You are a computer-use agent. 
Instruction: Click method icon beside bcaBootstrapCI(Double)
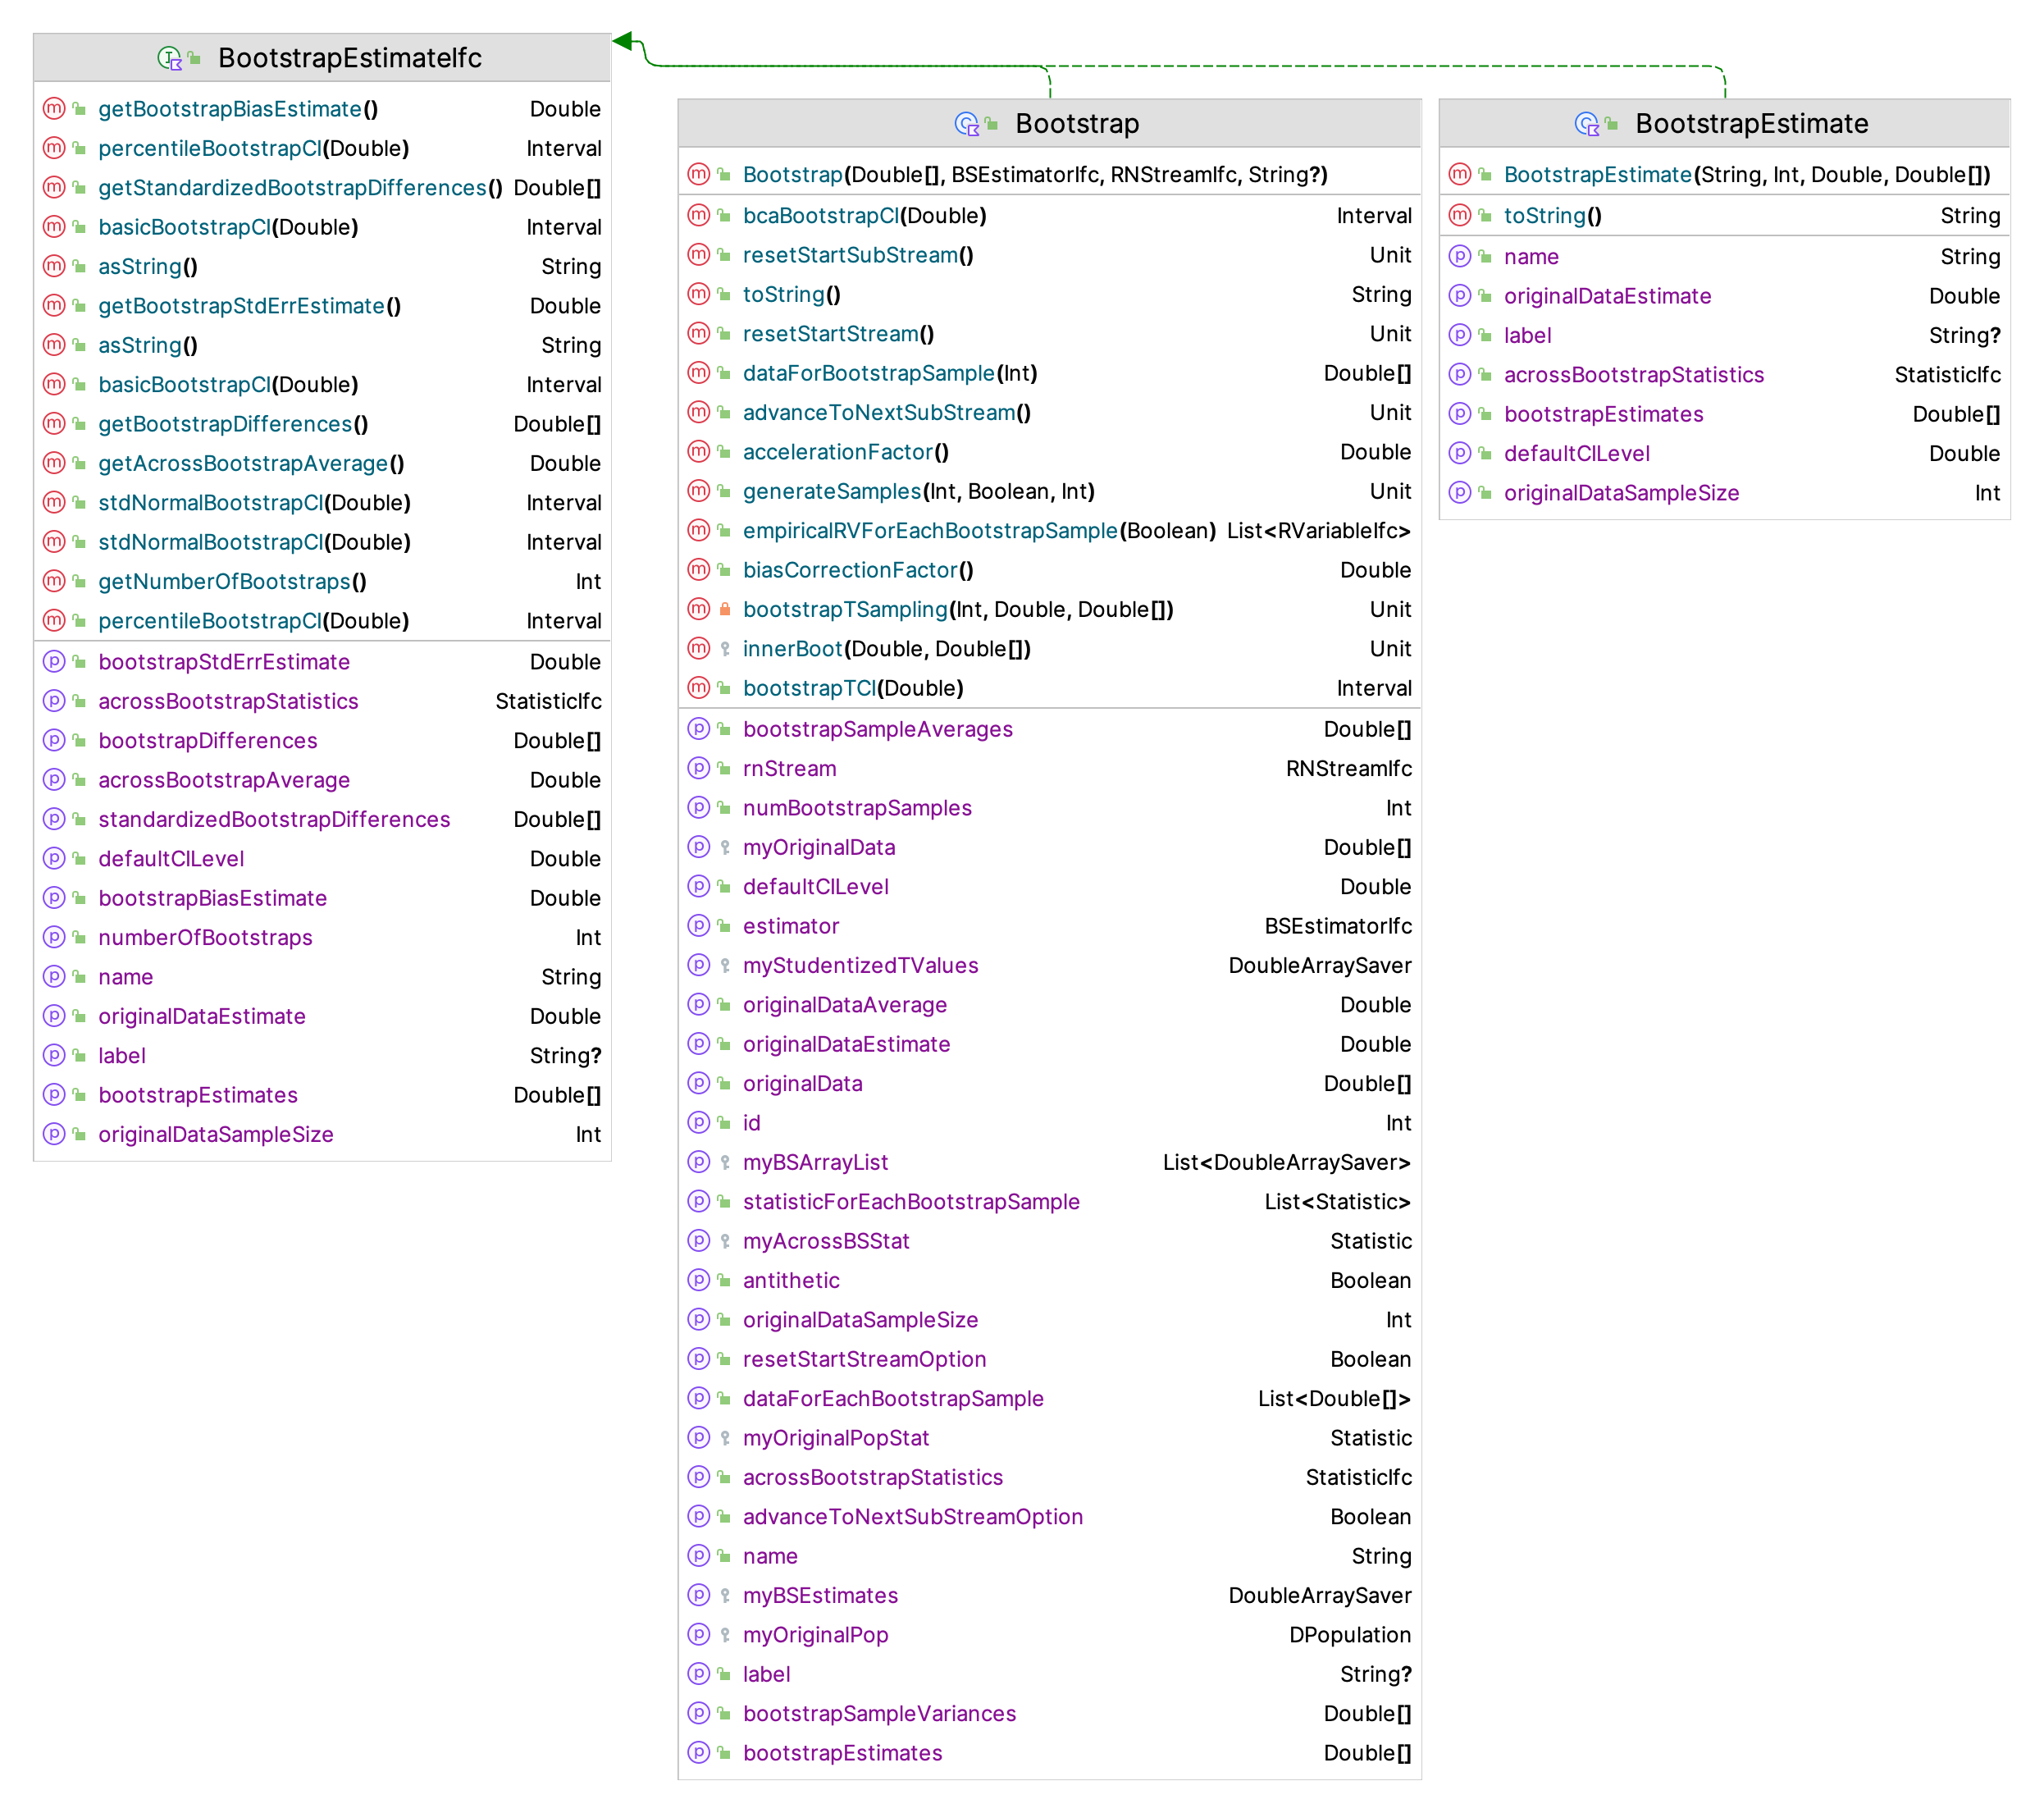coord(699,215)
